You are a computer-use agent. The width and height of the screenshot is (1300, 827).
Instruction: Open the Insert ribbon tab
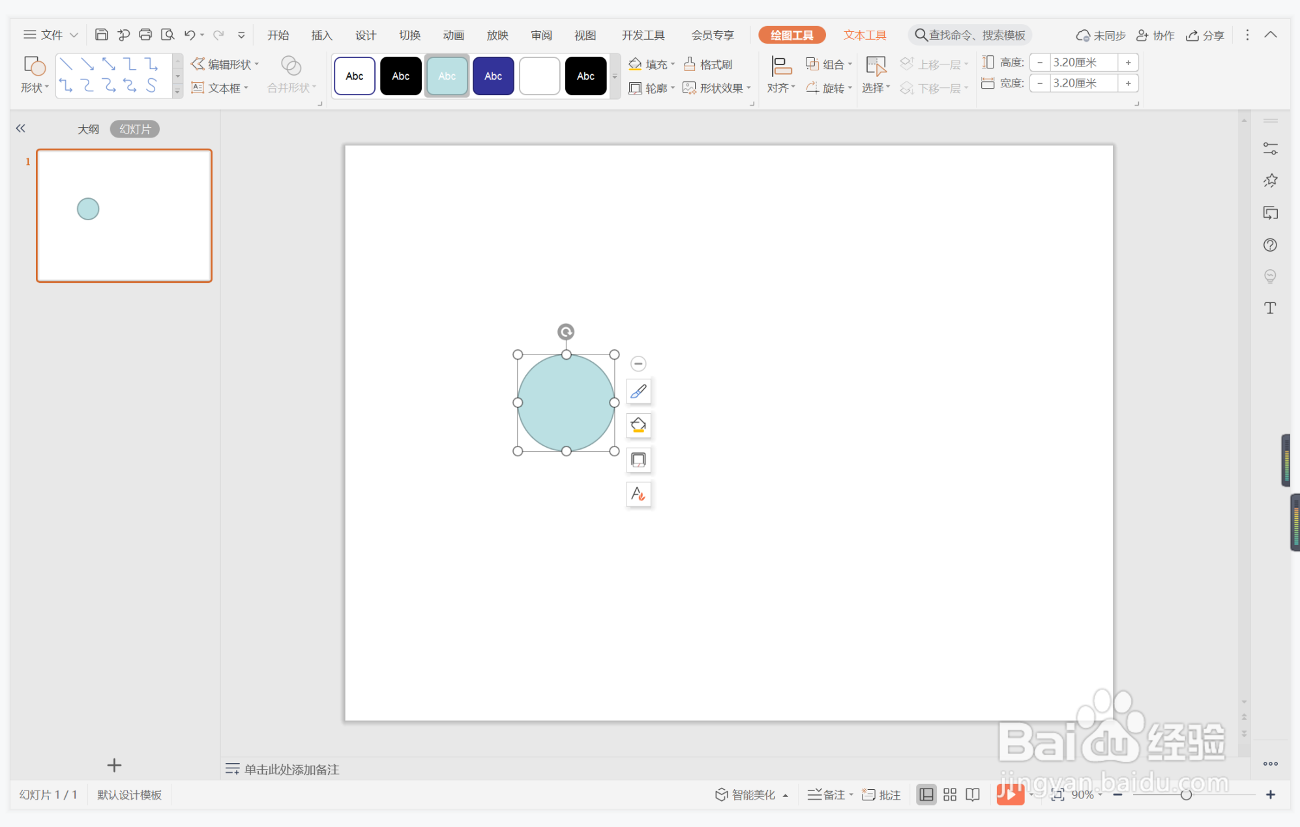[x=321, y=35]
